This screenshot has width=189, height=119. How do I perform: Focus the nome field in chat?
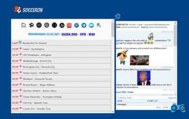click(131, 101)
